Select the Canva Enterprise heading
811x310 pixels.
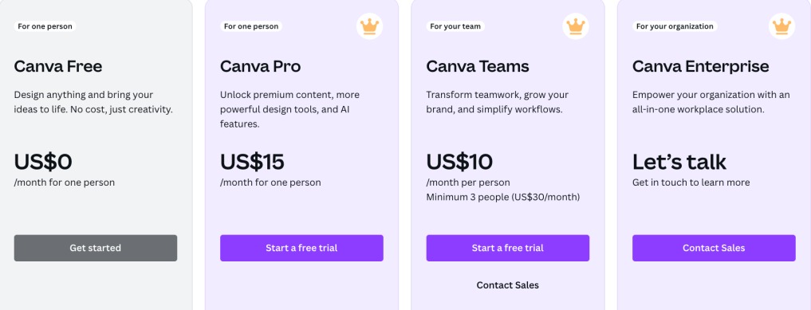tap(700, 67)
